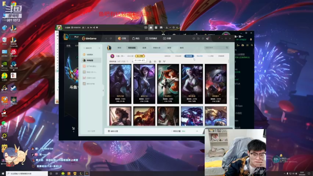Image resolution: width=313 pixels, height=176 pixels.
Task: Click the yellow badge button next to the summoner name
Action: [x=140, y=56]
